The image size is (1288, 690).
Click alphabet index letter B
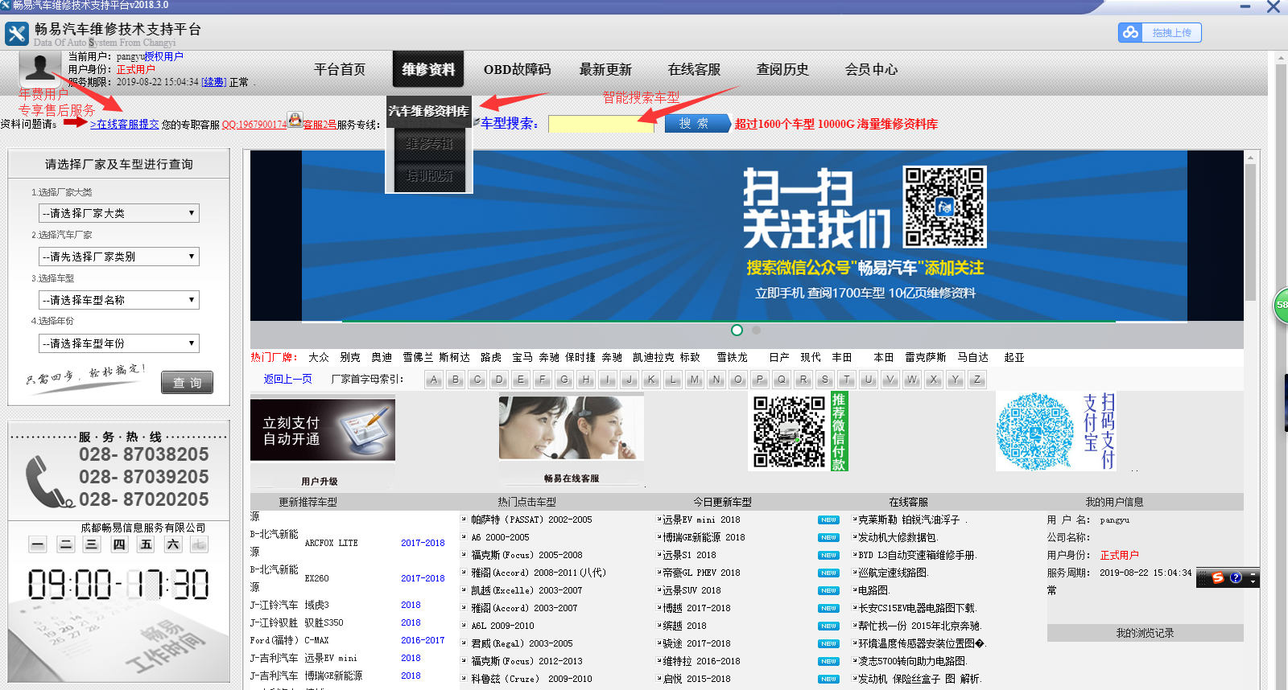pyautogui.click(x=456, y=380)
